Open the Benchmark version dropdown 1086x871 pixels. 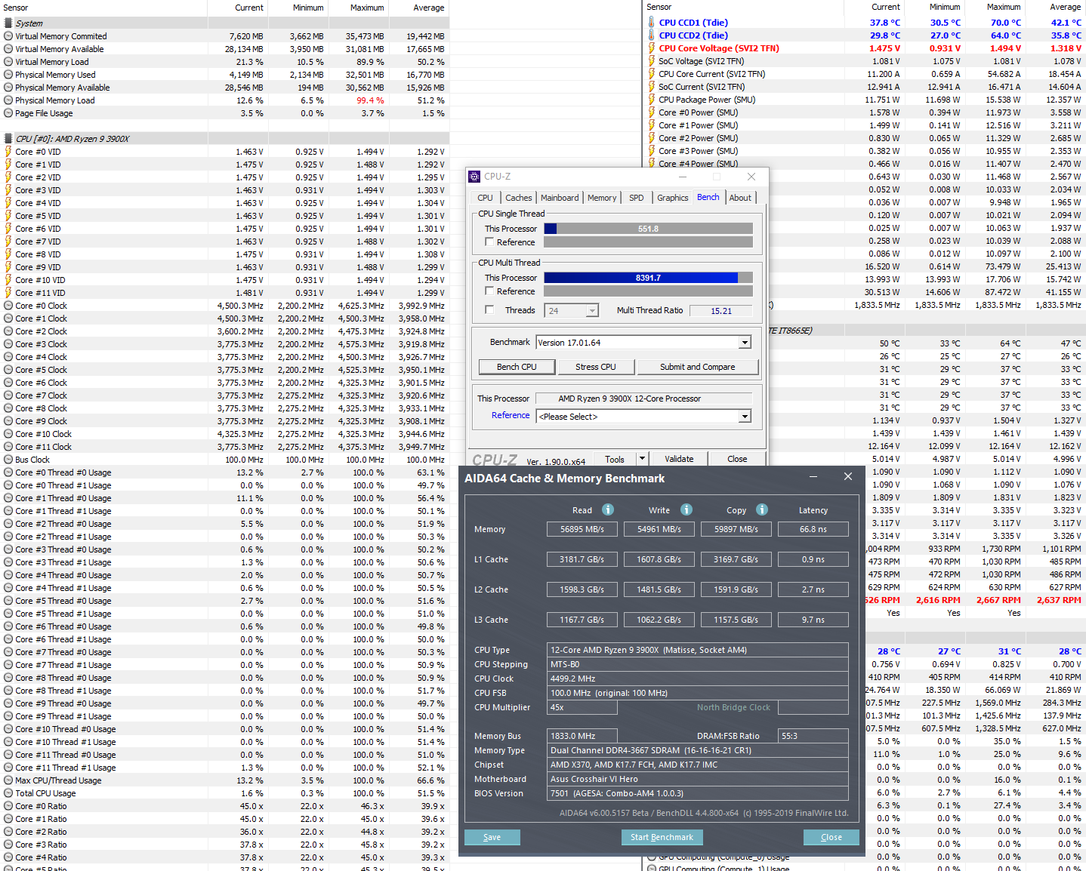(745, 343)
